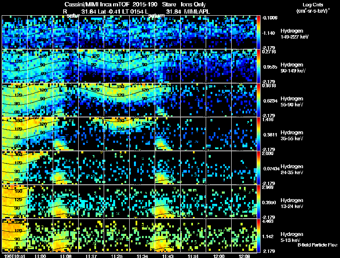The height and width of the screenshot is (258, 340).
Task: Click the 'Hydrogen 149-227 keV' row label
Action: tap(294, 34)
